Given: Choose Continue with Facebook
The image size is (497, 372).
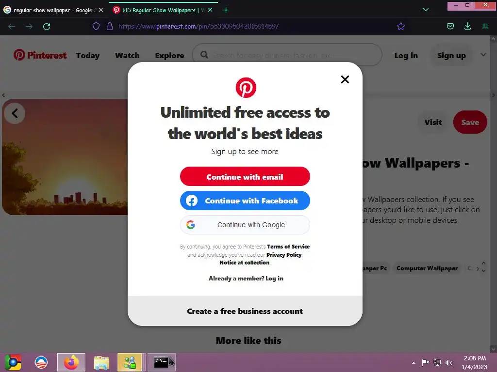Looking at the screenshot, I should coord(245,201).
